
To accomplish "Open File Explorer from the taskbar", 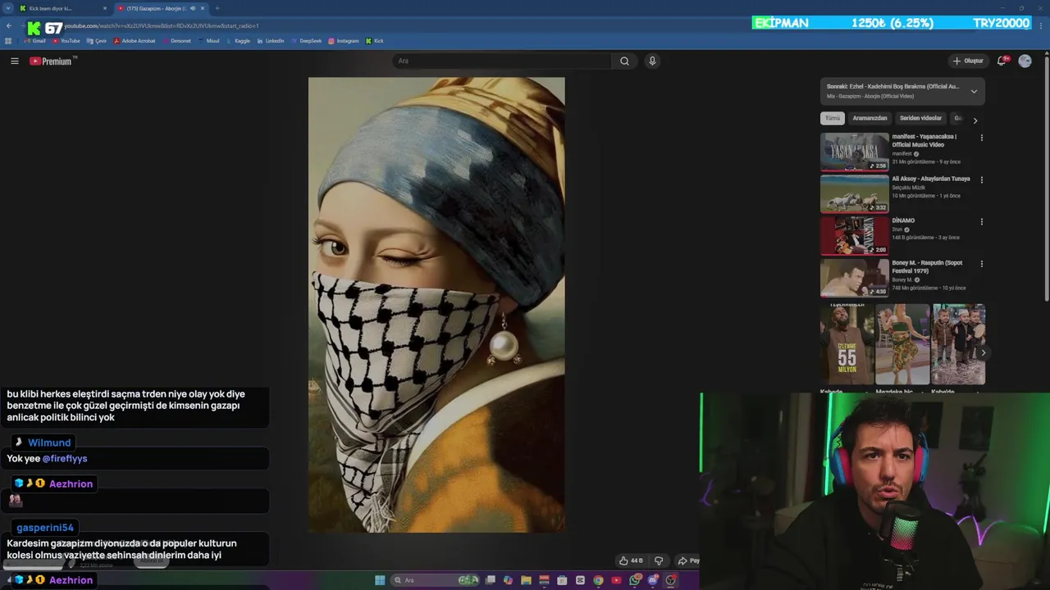I will [526, 580].
